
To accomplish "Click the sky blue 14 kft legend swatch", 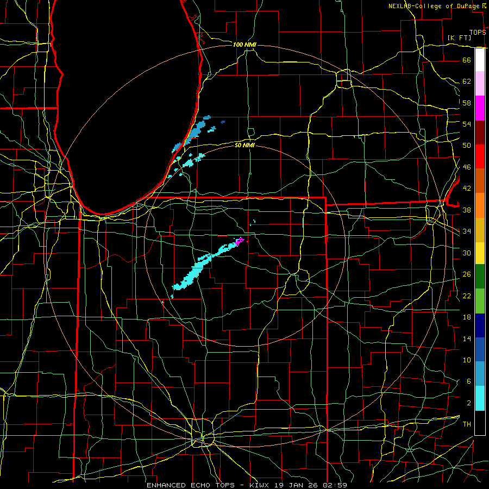I will (480, 373).
